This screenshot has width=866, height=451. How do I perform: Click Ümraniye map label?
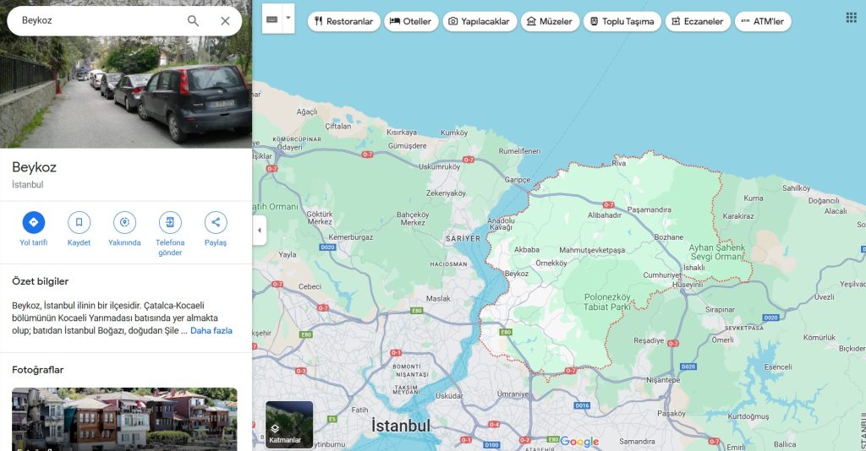click(512, 394)
